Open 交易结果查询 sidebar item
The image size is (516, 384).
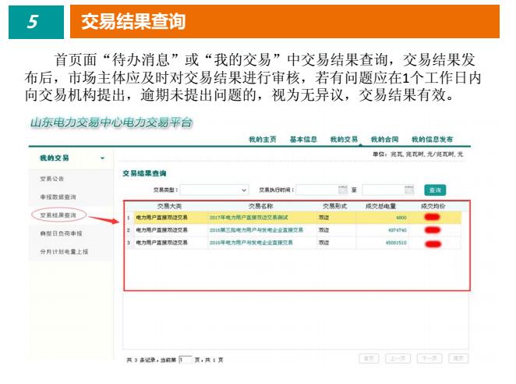[x=58, y=215]
